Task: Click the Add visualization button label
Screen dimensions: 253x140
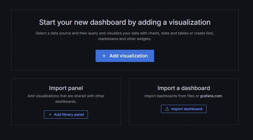Action: [x=129, y=56]
